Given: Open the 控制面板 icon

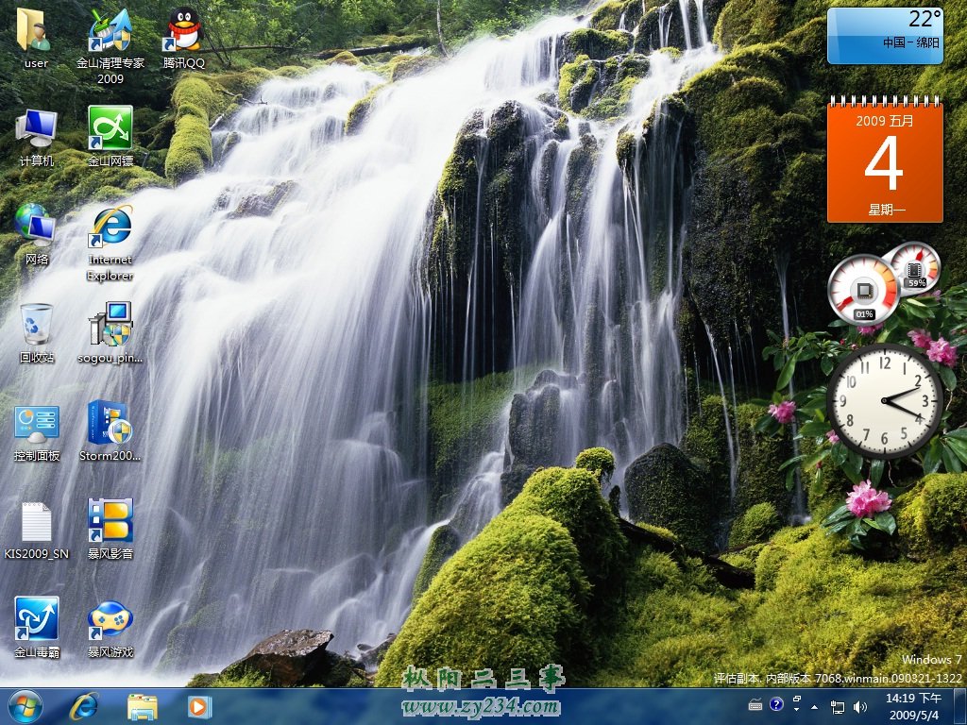Looking at the screenshot, I should [37, 431].
